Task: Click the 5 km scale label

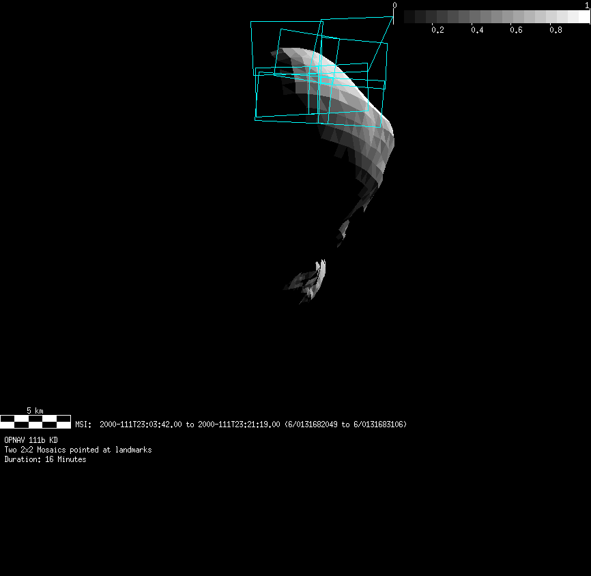Action: pyautogui.click(x=35, y=411)
